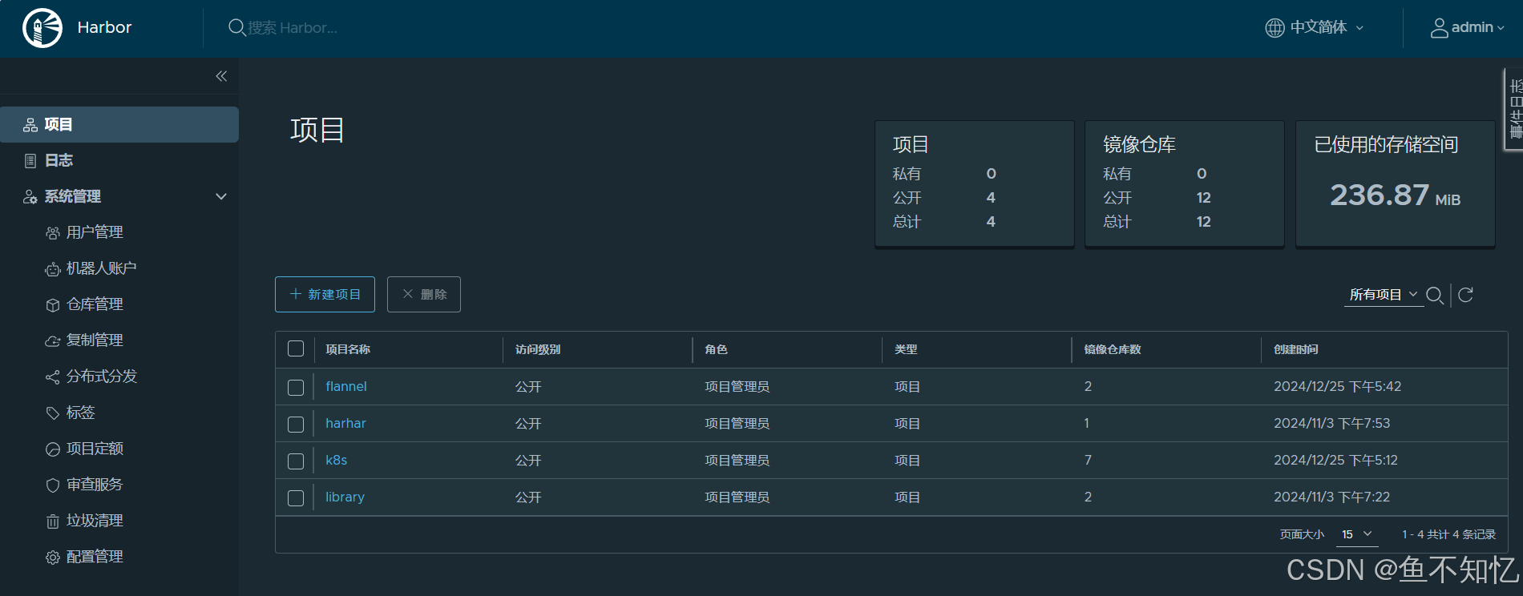Click the 角色 column header
1523x596 pixels.
click(716, 349)
